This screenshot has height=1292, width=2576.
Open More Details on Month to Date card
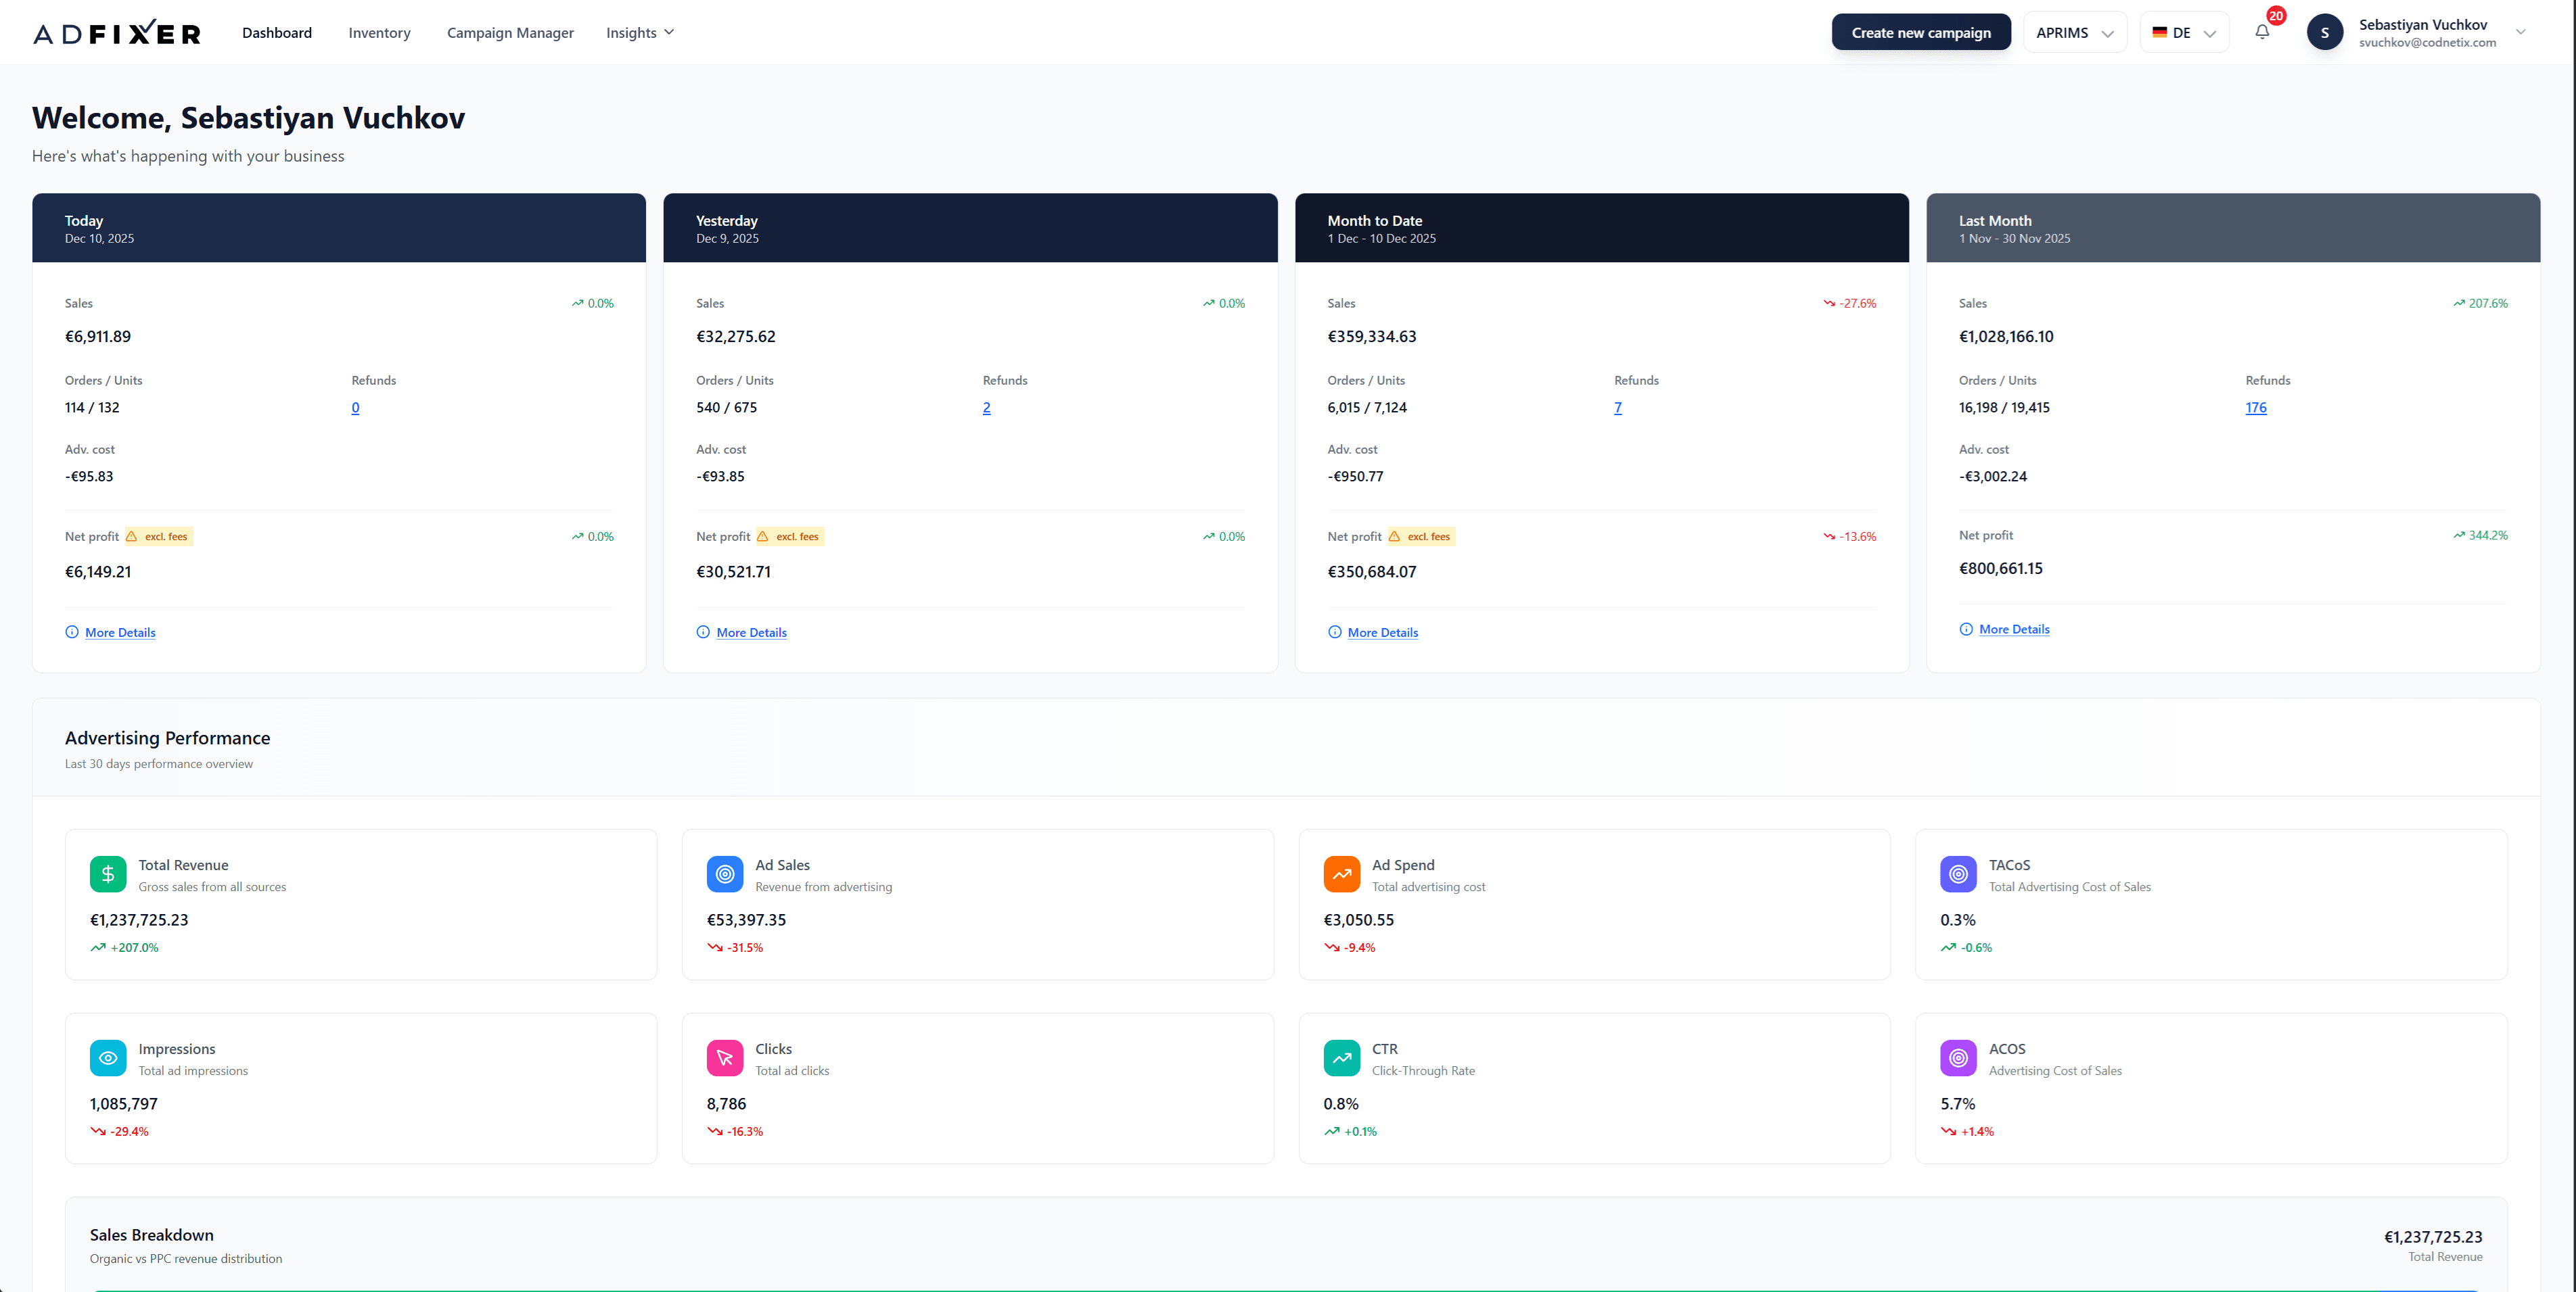(x=1382, y=631)
